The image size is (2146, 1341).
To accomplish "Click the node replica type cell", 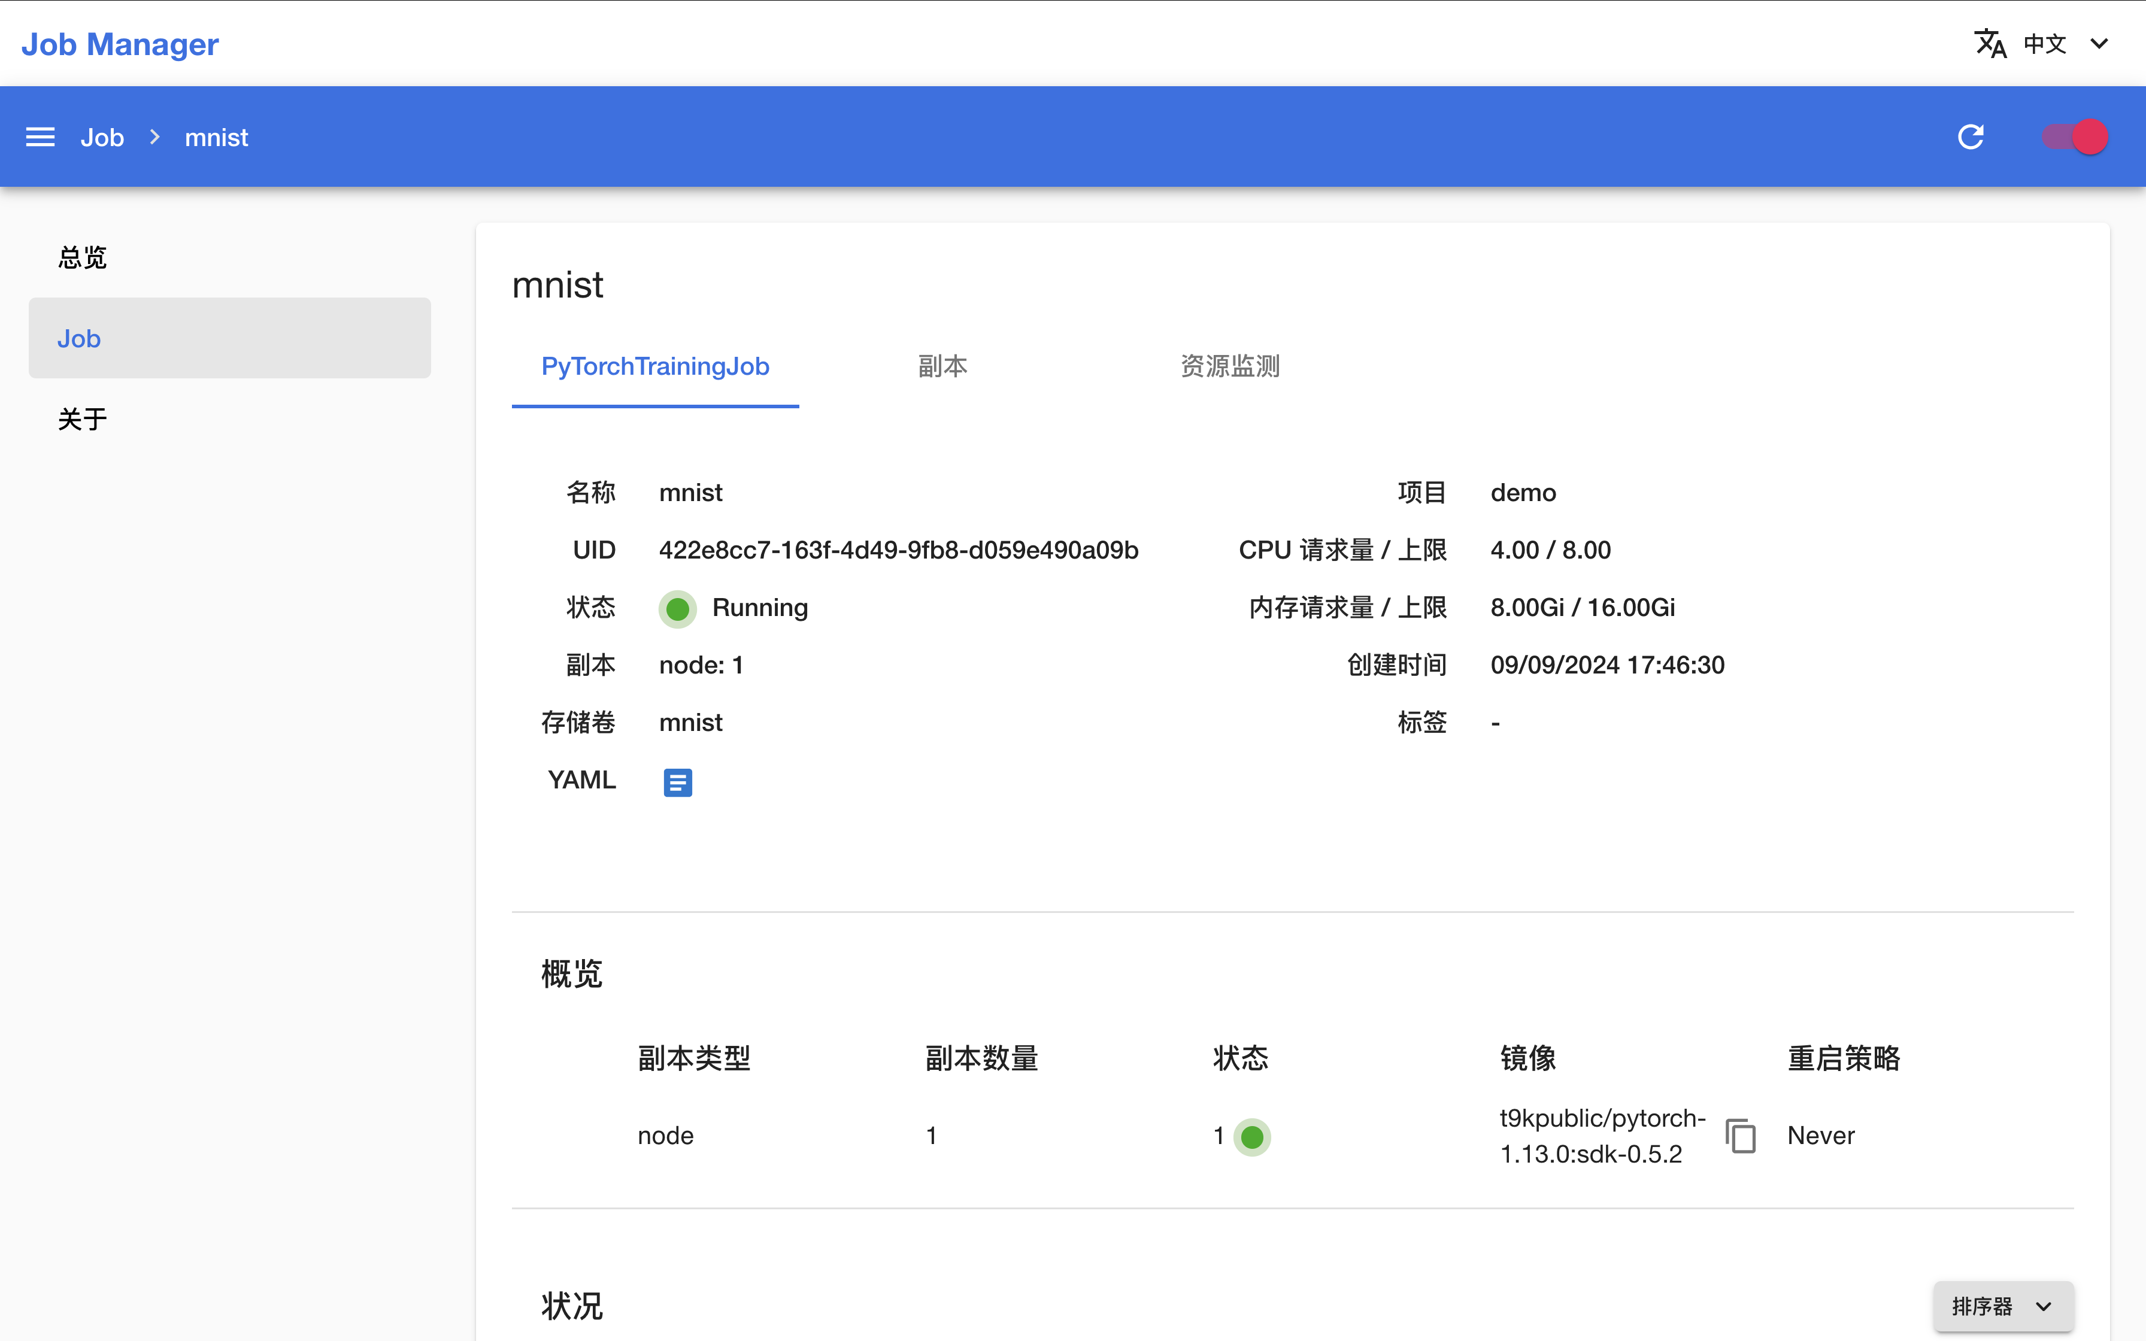I will click(666, 1135).
